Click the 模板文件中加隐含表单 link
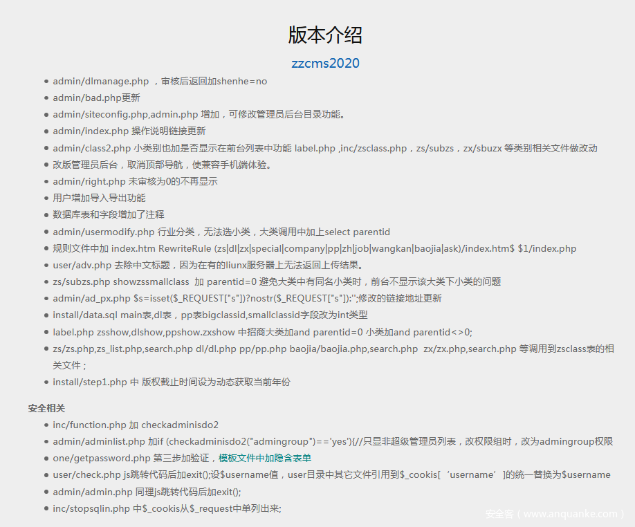 point(265,458)
